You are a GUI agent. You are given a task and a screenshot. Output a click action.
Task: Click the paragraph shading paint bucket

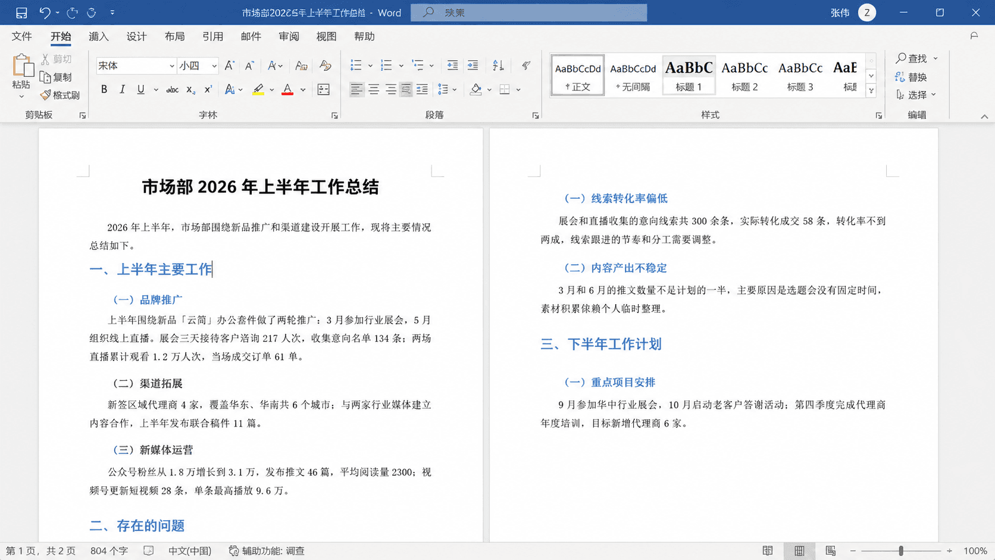click(x=476, y=89)
